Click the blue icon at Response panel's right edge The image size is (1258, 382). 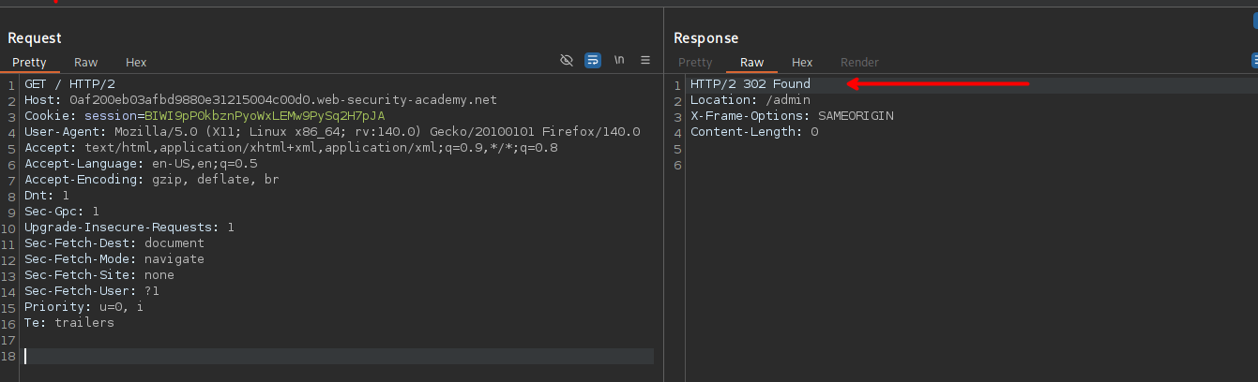point(1254,60)
